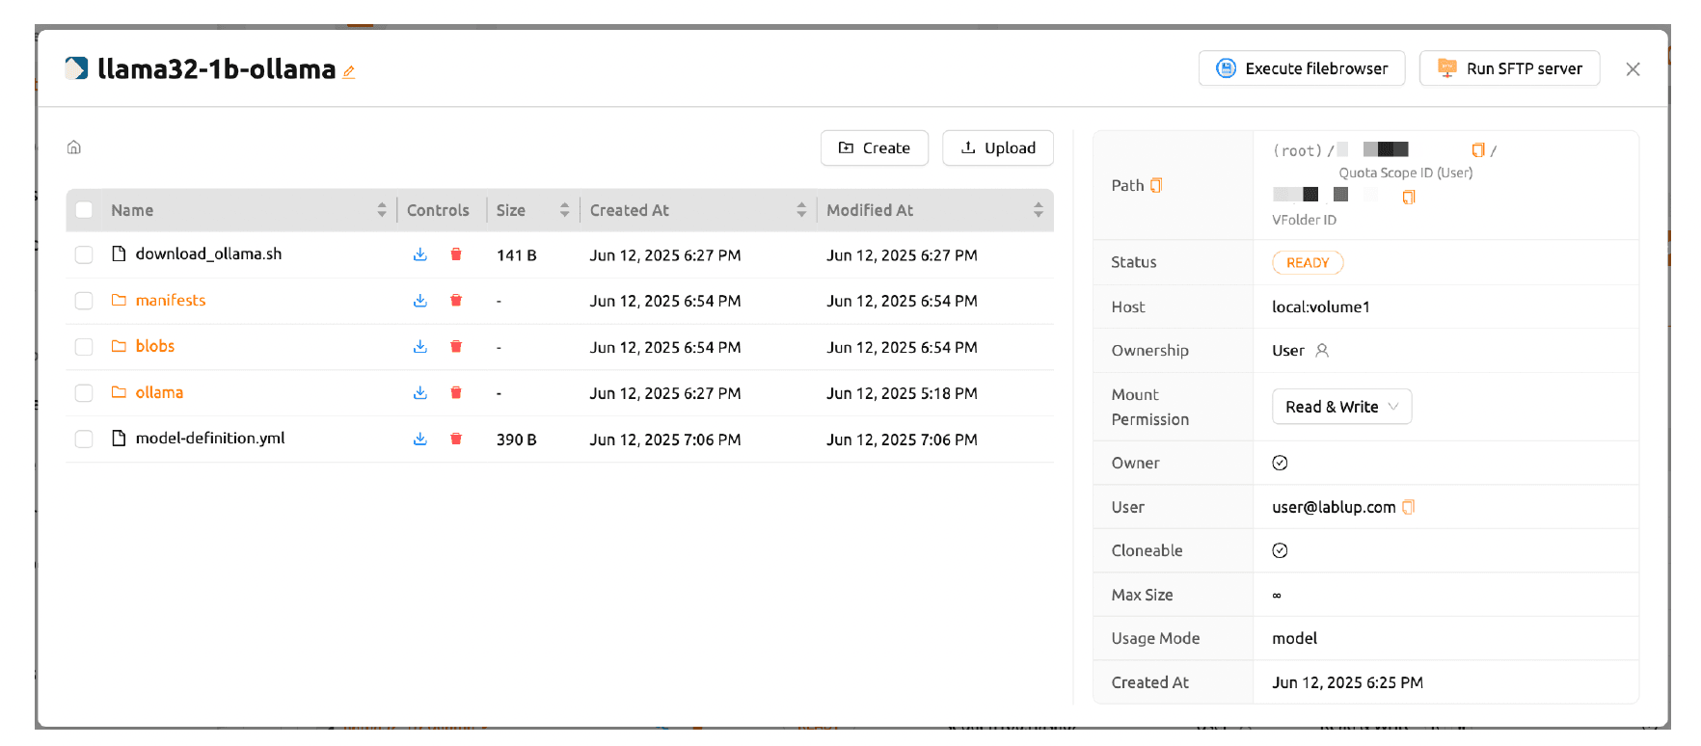Open the Read & Write permission dropdown
Screen dimensions: 1701x746
pos(1341,407)
